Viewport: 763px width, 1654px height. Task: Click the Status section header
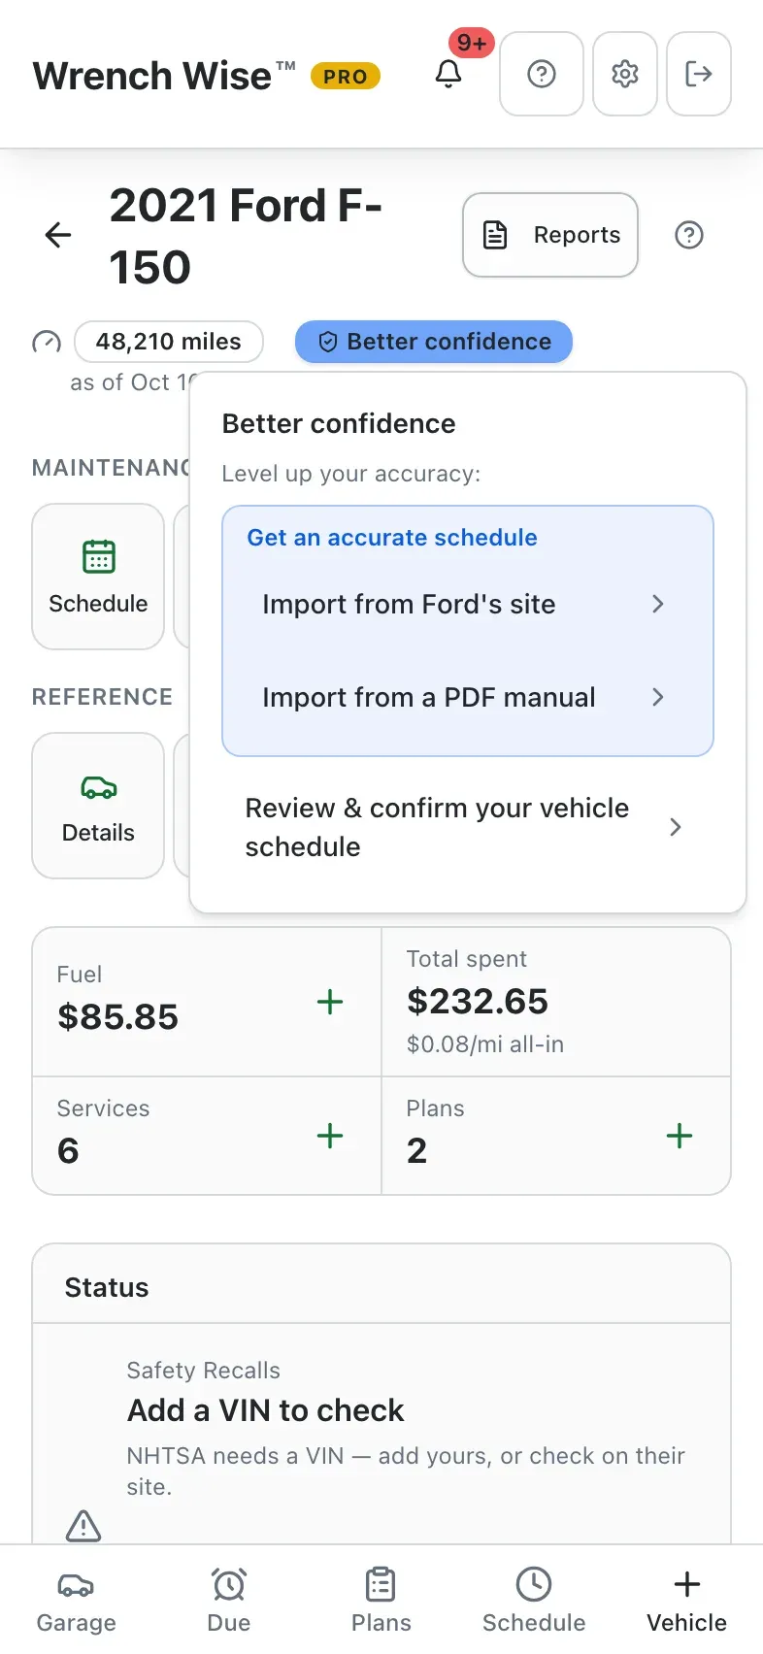point(107,1287)
